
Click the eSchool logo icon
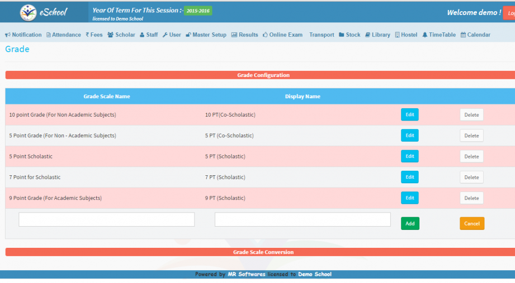pos(28,12)
